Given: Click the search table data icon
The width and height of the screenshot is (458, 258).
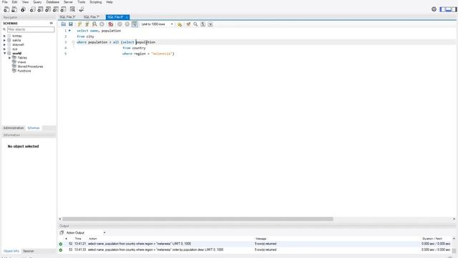Looking at the screenshot, I should pos(72,9).
